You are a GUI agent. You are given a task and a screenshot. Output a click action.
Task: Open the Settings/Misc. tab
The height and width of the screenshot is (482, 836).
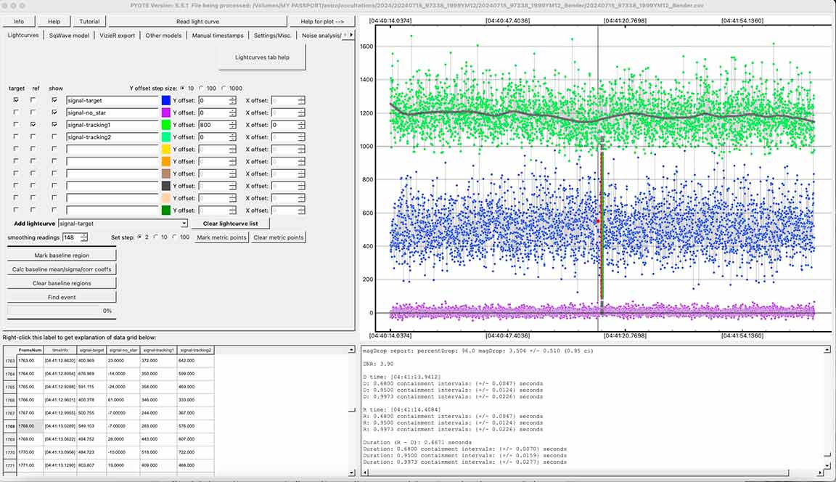click(x=272, y=36)
